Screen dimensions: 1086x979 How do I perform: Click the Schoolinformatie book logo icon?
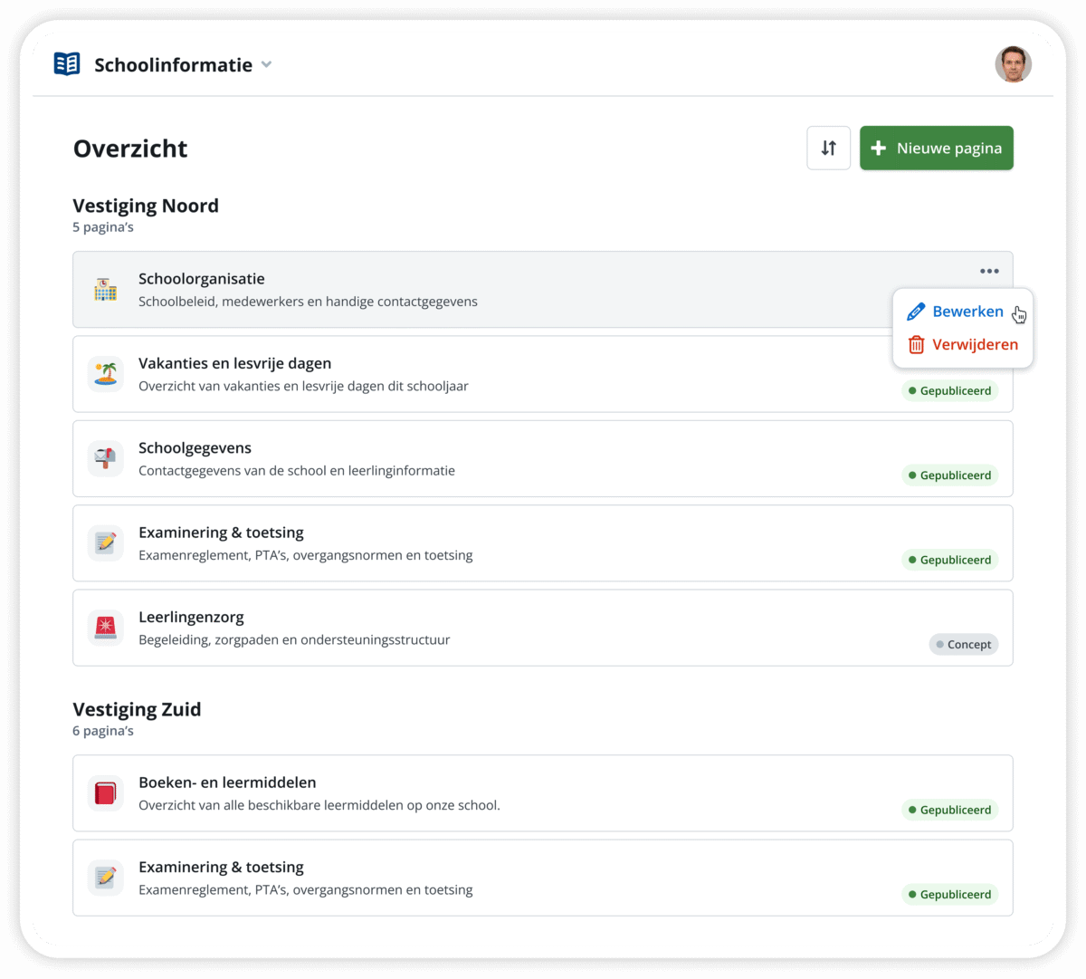point(67,64)
